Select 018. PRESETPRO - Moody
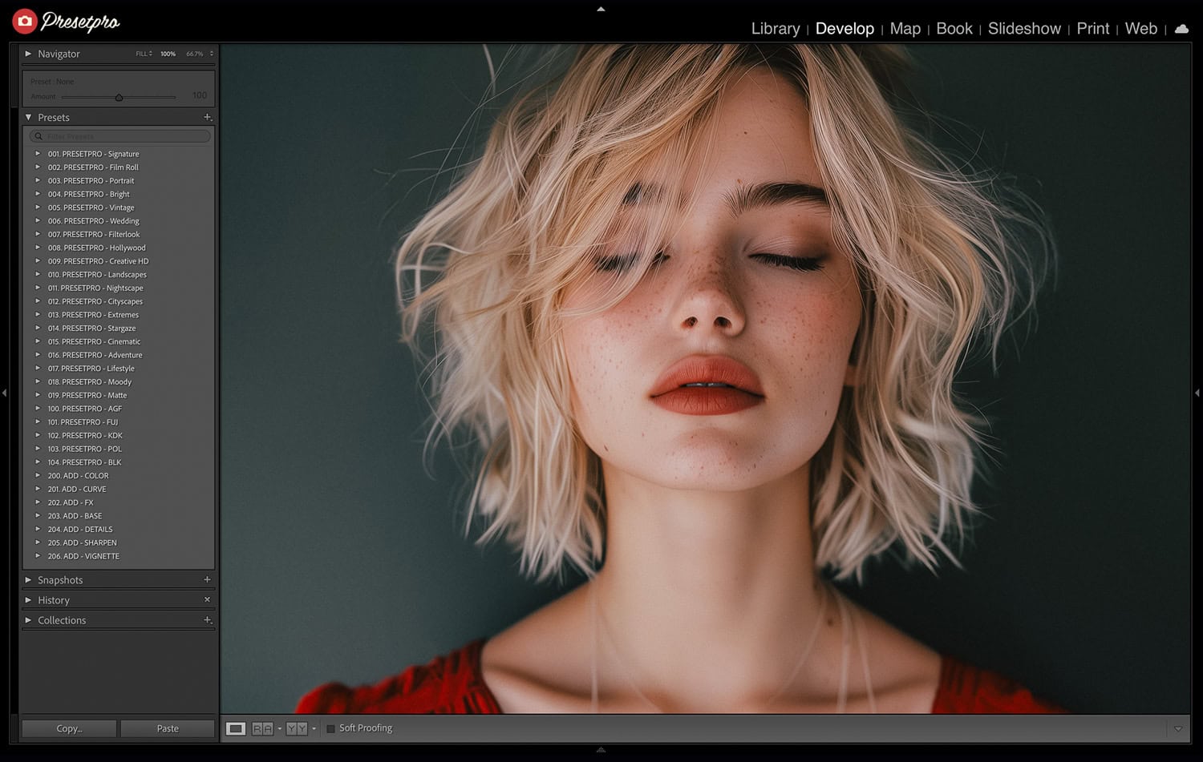Viewport: 1203px width, 762px height. coord(89,381)
